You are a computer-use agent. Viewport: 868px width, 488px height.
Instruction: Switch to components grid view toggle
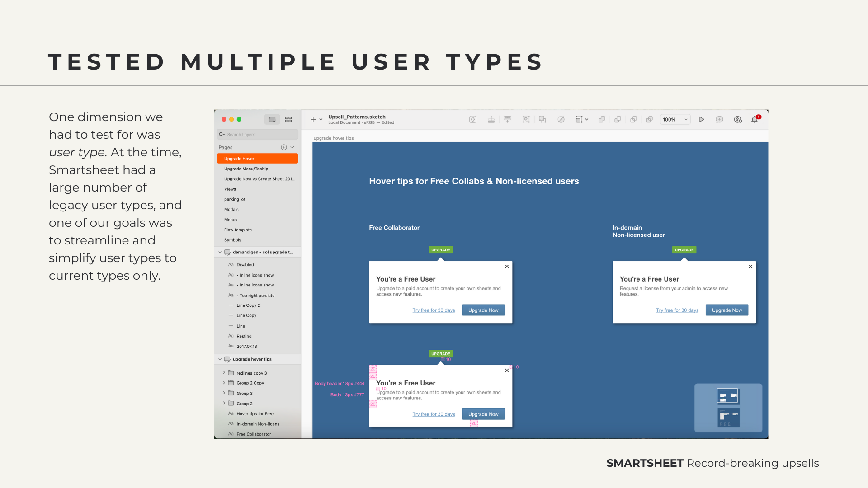[288, 119]
